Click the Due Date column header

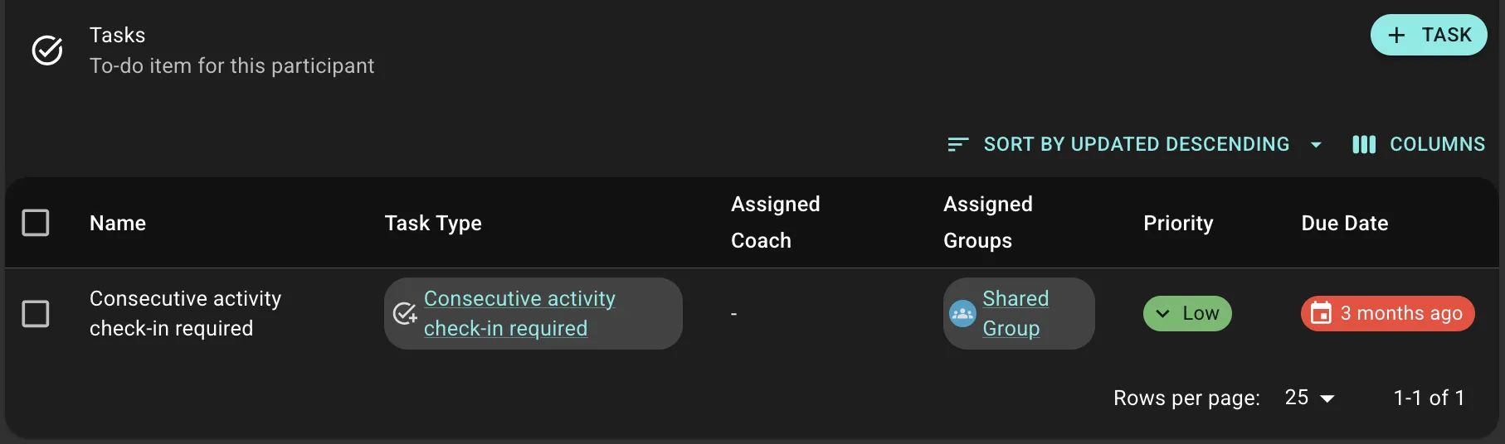tap(1344, 223)
